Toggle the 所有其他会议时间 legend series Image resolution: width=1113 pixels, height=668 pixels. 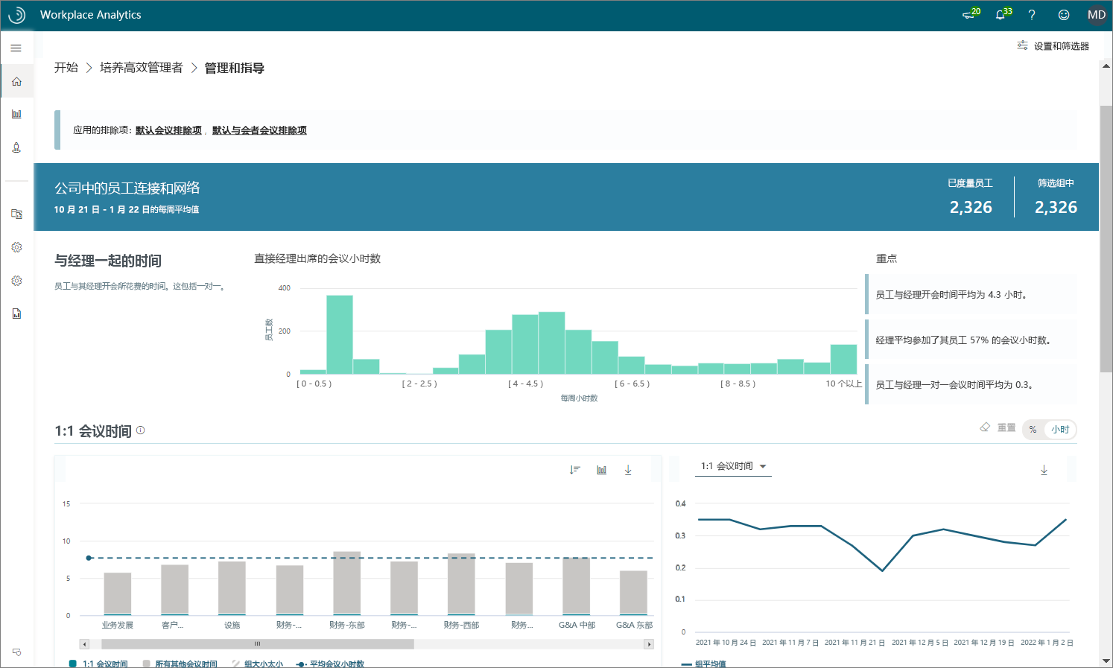[x=180, y=664]
